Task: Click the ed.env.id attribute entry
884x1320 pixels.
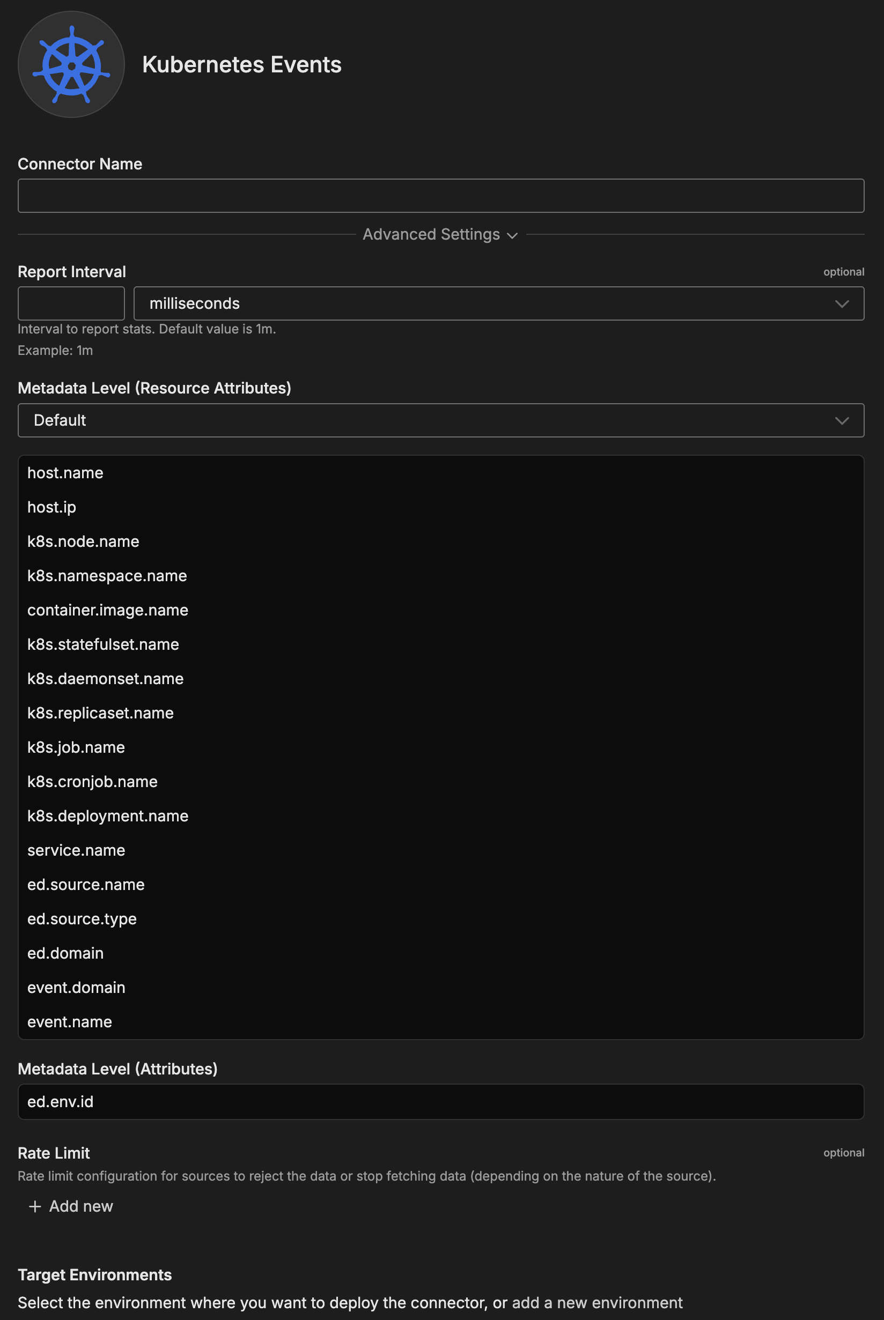Action: pyautogui.click(x=60, y=1101)
